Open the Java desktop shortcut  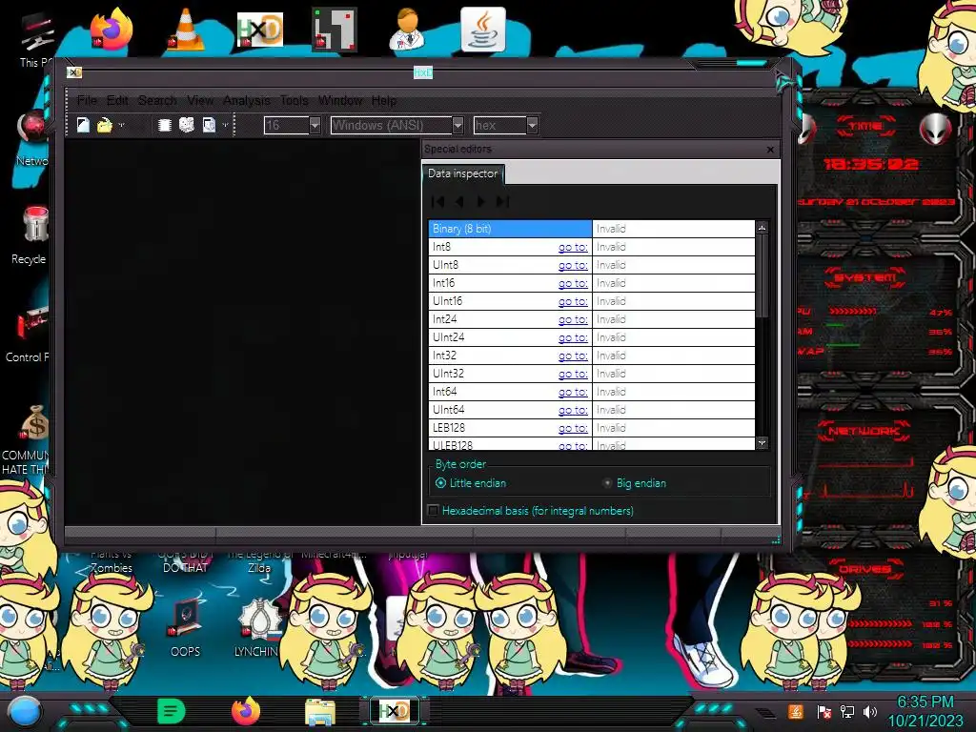click(483, 29)
